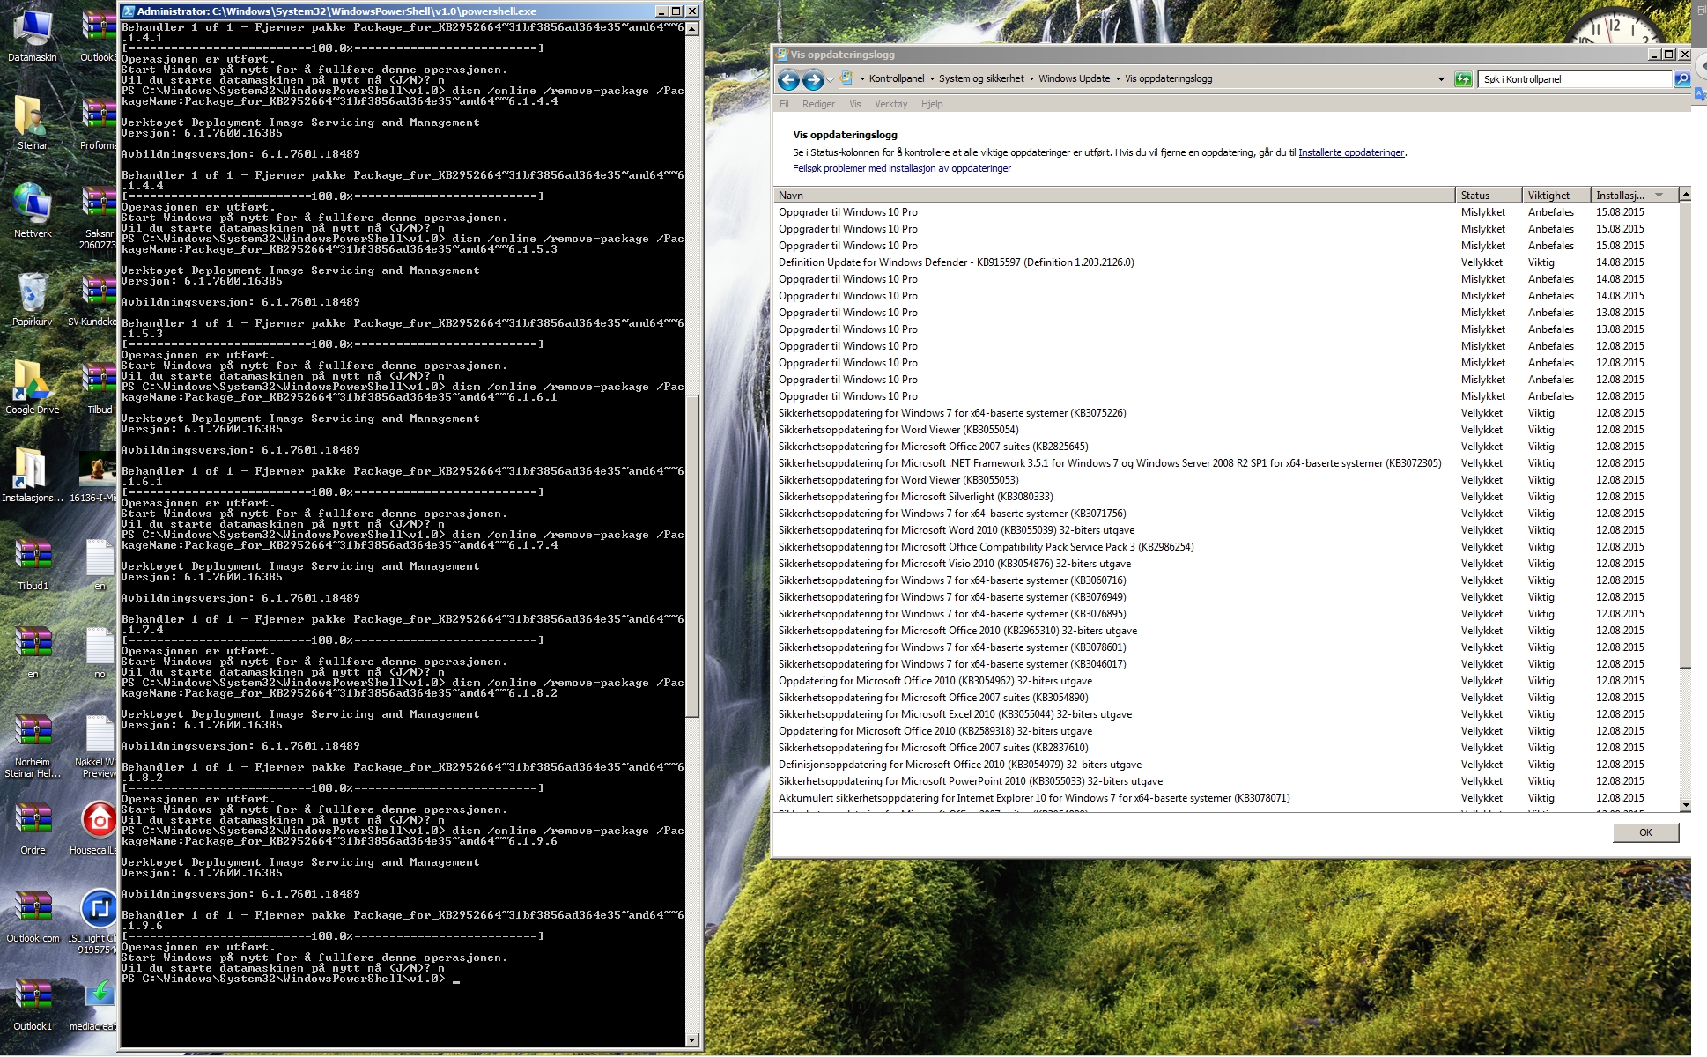Select the Tilbud1 archive icon
This screenshot has height=1057, width=1707.
coord(33,564)
